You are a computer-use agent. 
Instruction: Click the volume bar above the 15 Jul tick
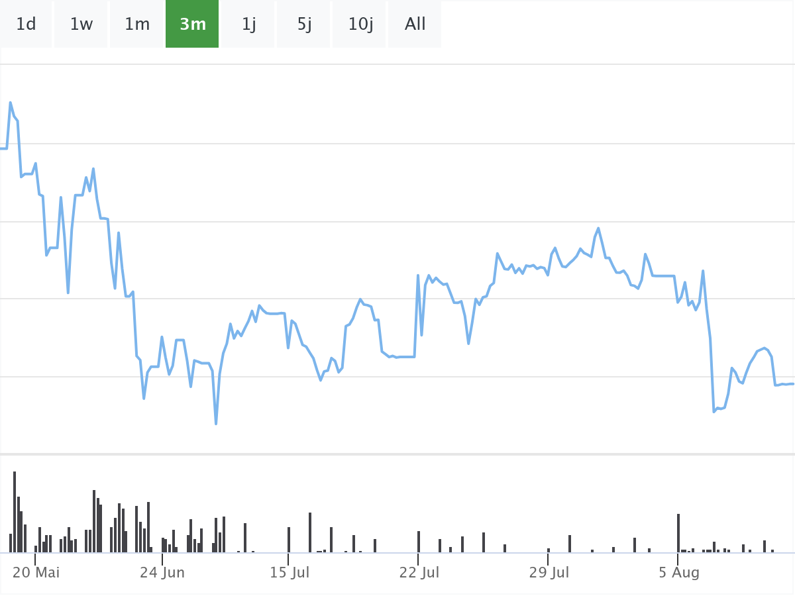click(x=289, y=540)
